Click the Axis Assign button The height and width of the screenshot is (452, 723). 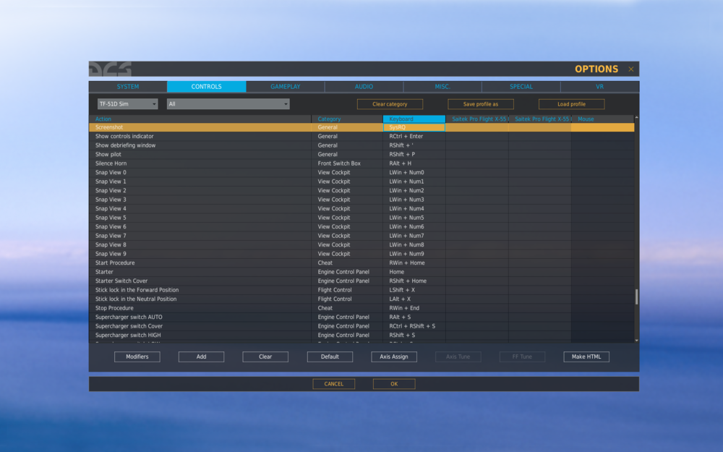tap(393, 356)
